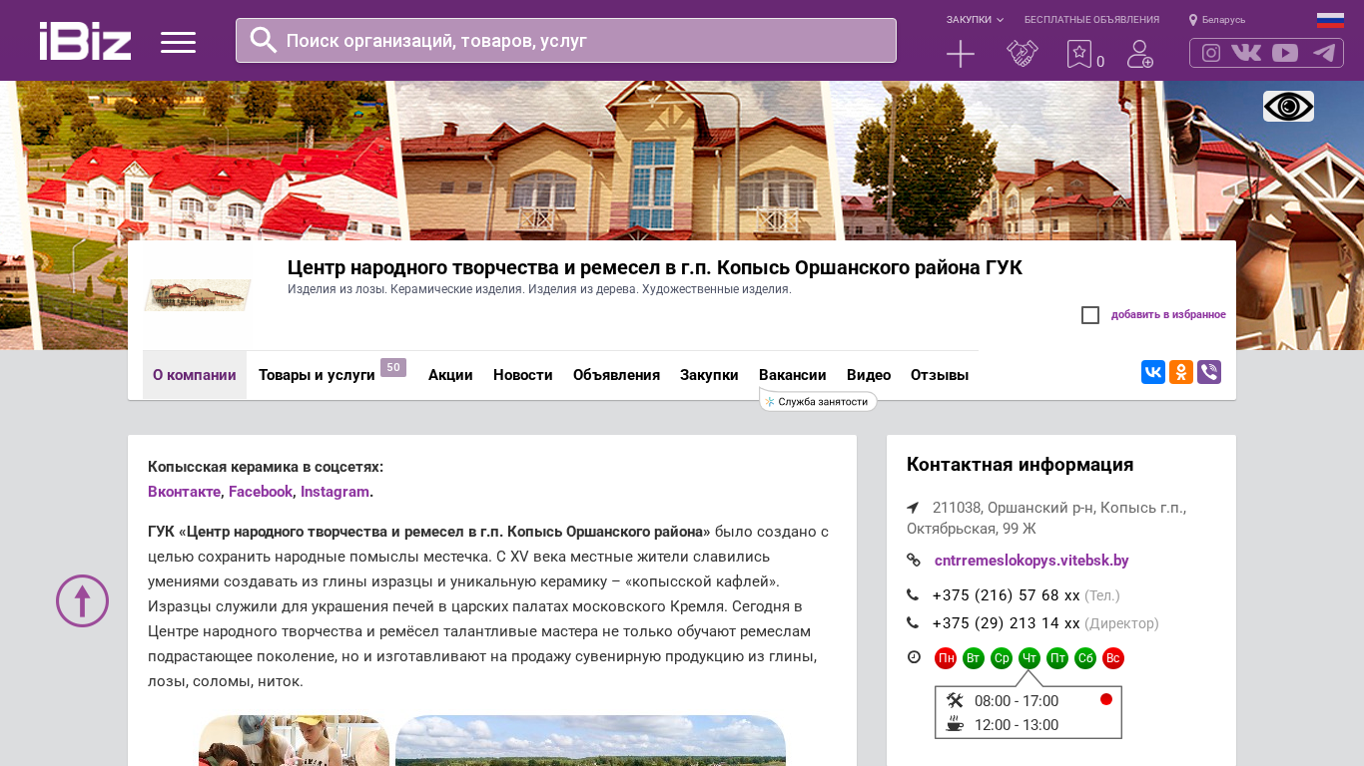
Task: Follow the Instagram text link
Action: point(335,492)
